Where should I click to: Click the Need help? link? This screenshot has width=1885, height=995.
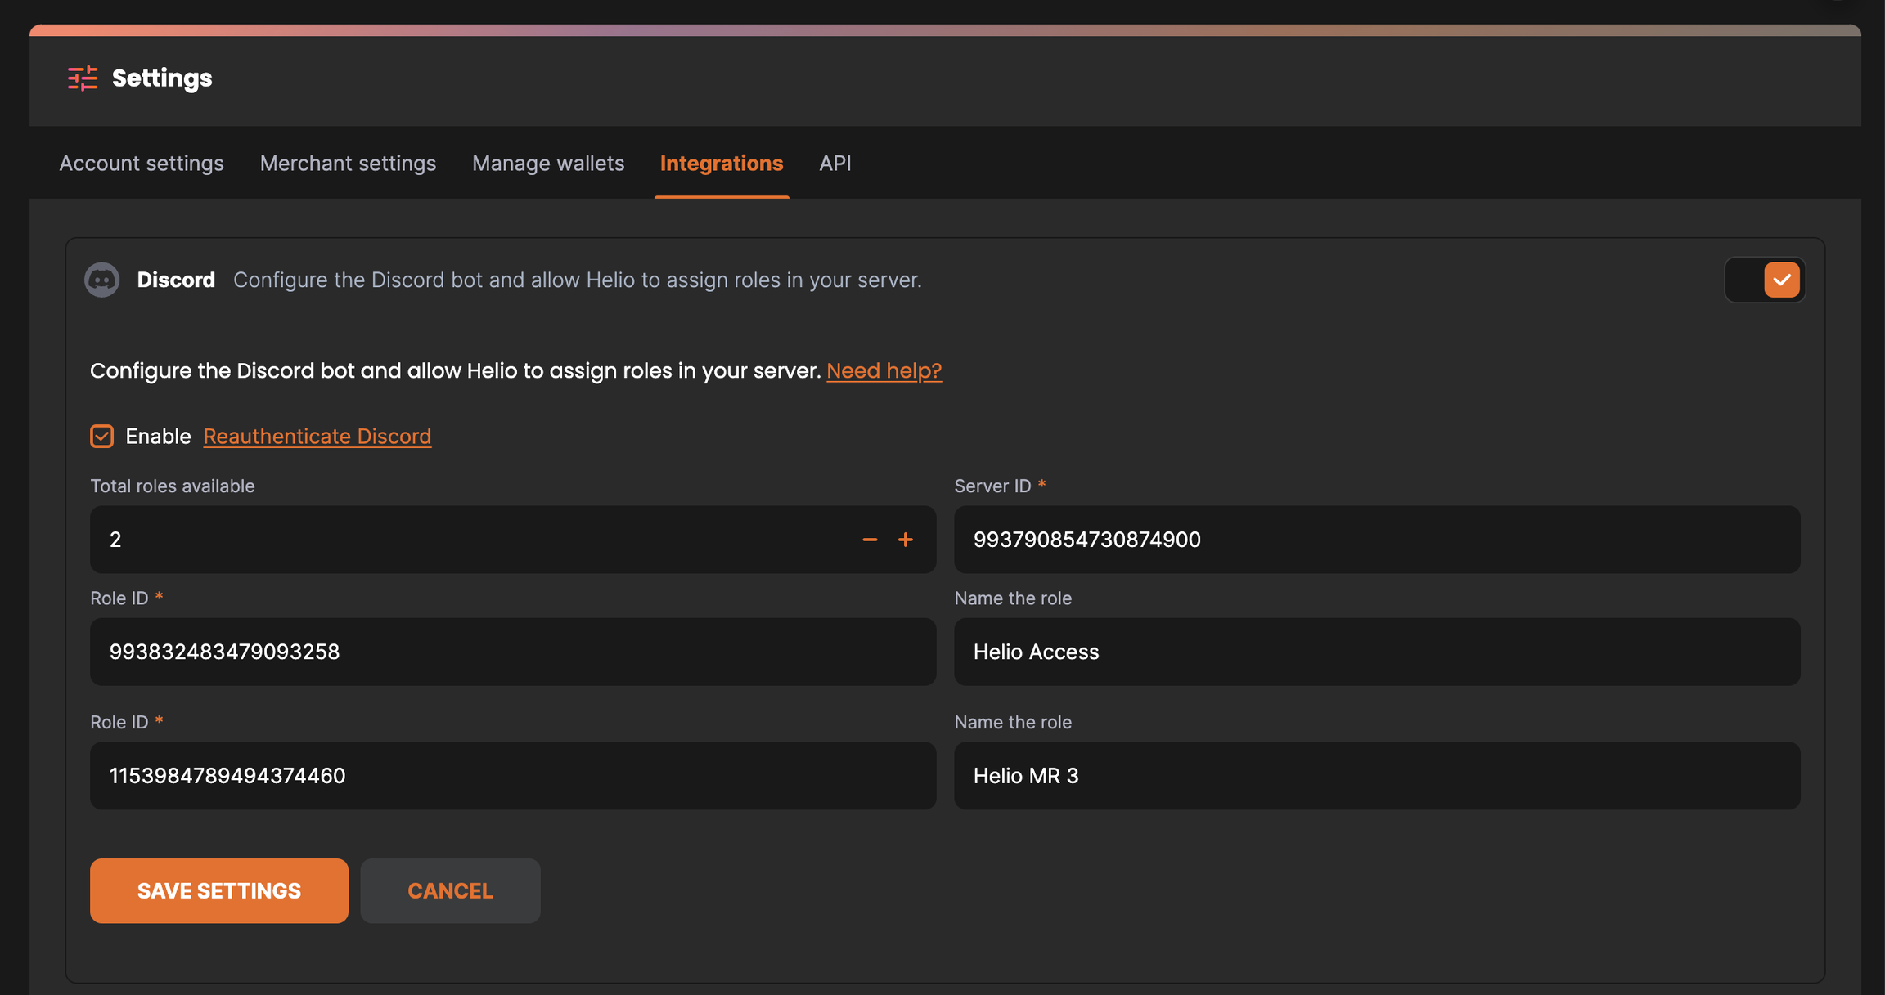click(x=884, y=370)
